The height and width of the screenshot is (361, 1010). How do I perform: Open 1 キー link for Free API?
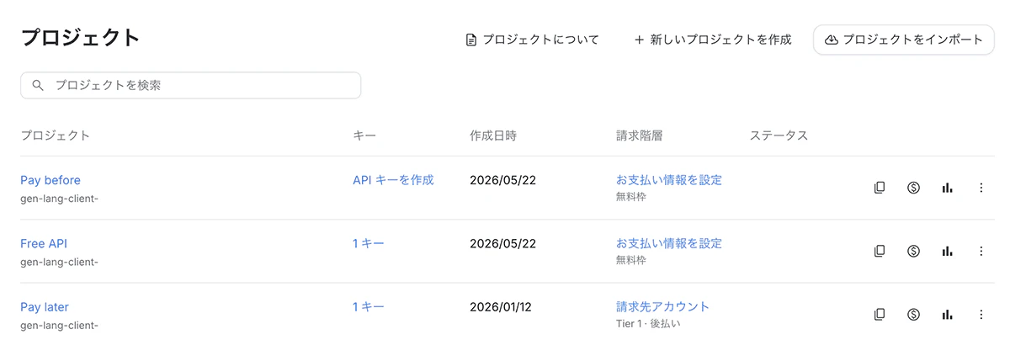(x=369, y=243)
